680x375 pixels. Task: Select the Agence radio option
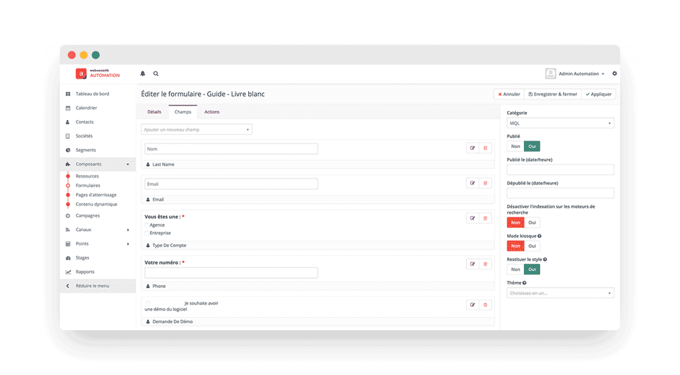click(x=147, y=225)
